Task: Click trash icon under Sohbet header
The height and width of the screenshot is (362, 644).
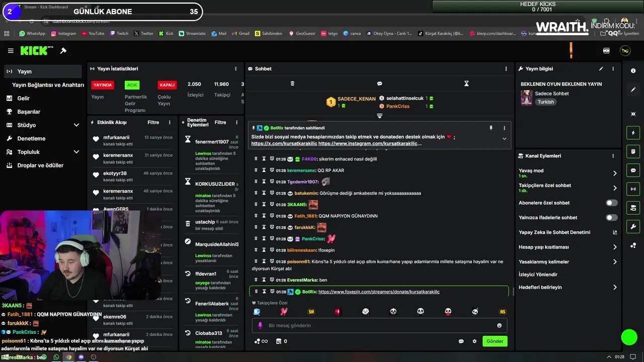Action: (292, 83)
